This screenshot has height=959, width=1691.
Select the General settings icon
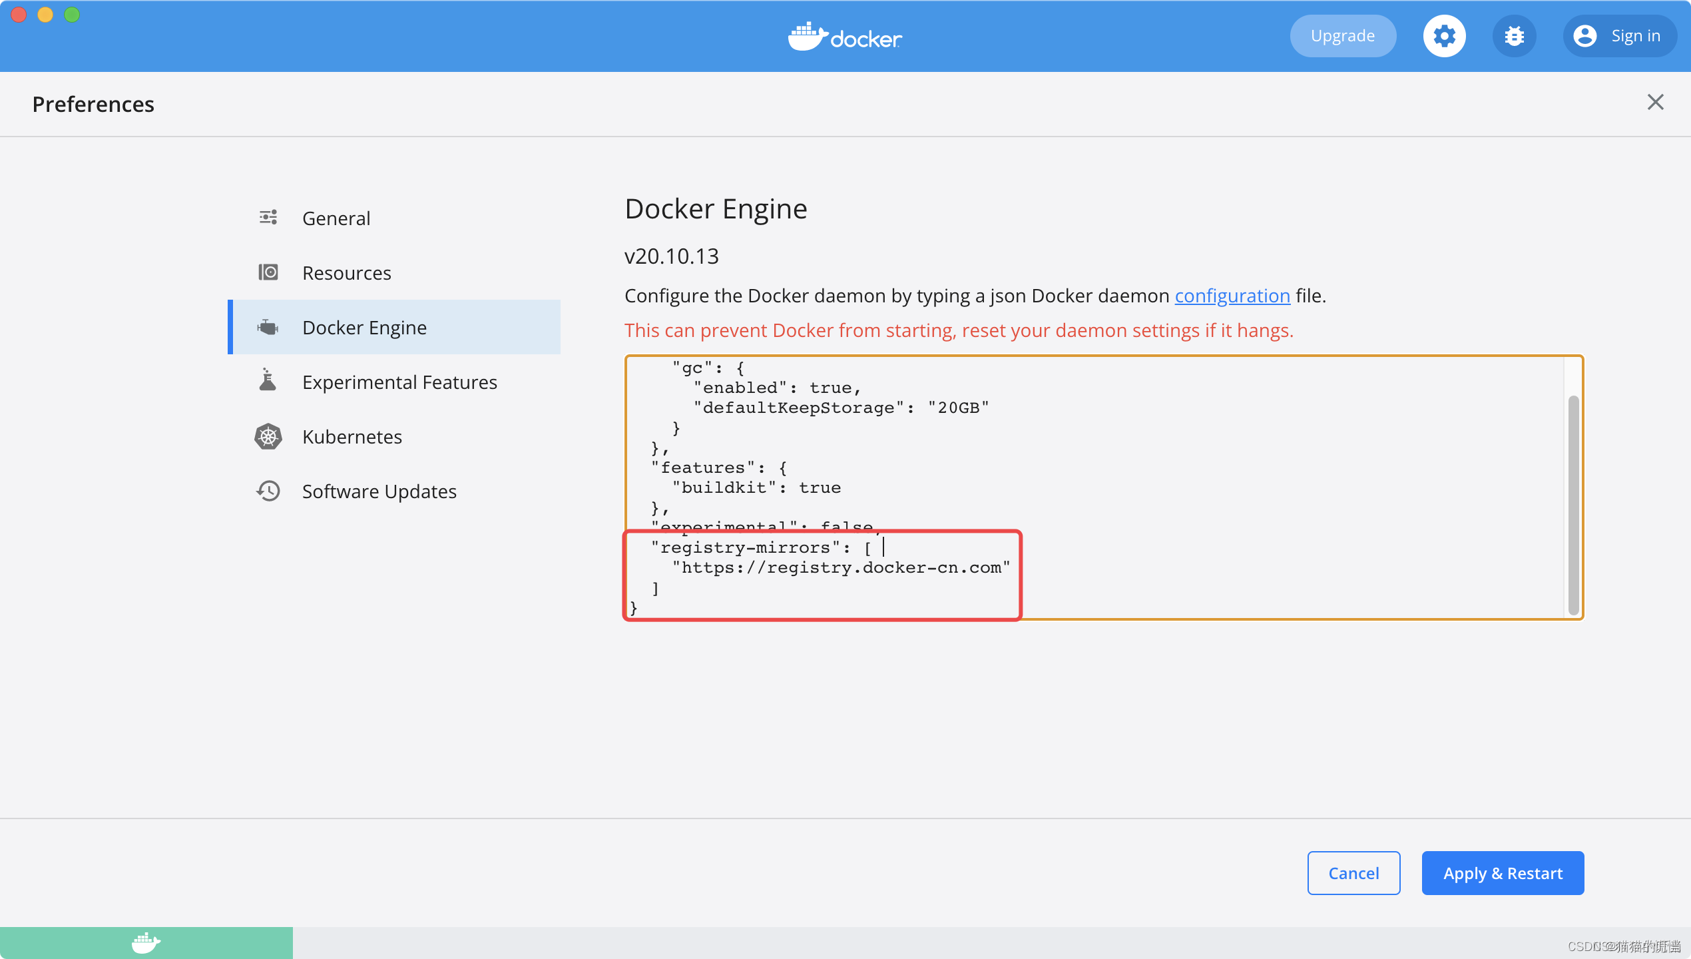pyautogui.click(x=268, y=217)
